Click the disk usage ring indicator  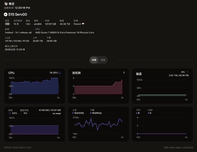tap(187, 72)
